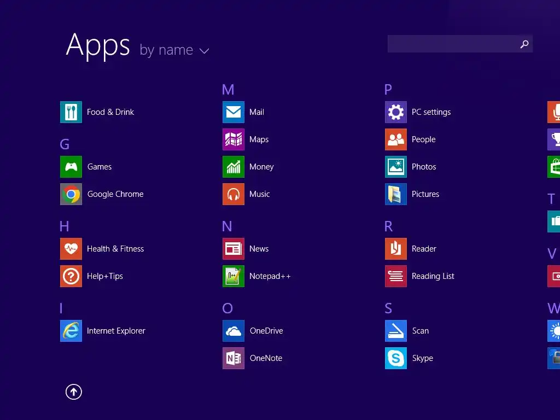
Task: Click the P group header
Action: 388,90
